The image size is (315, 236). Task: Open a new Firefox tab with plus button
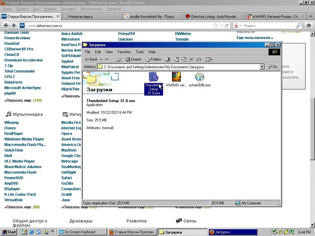[311, 16]
